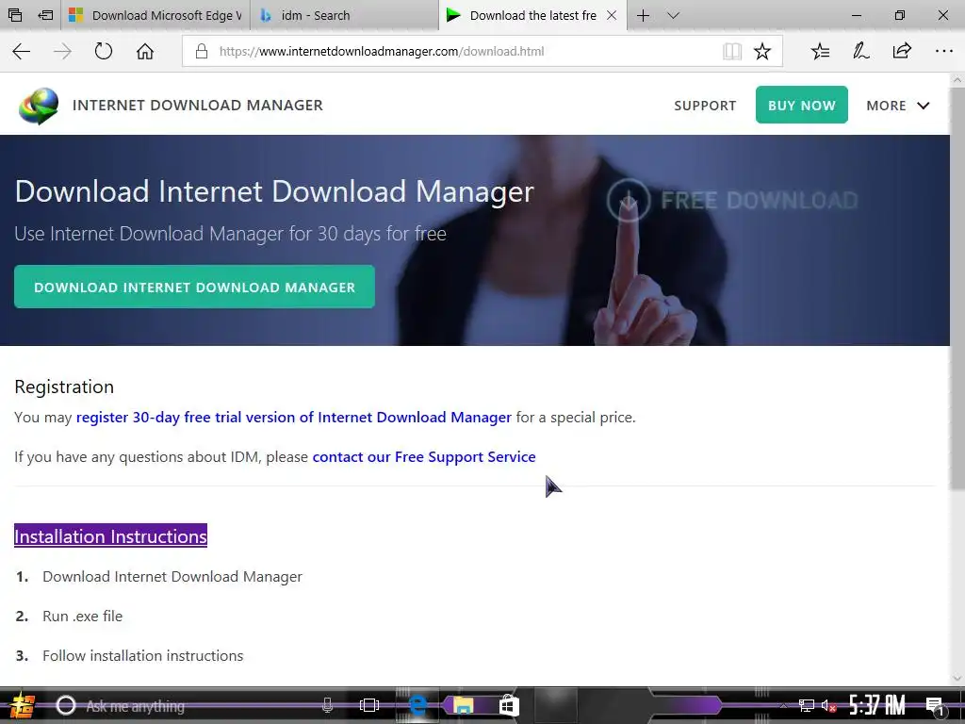This screenshot has height=724, width=965.
Task: Set tabs aside icon
Action: click(45, 15)
